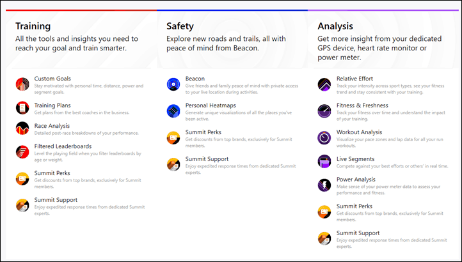This screenshot has height=262, width=462.
Task: Select the Workout Analysis stopwatch icon
Action: click(324, 138)
